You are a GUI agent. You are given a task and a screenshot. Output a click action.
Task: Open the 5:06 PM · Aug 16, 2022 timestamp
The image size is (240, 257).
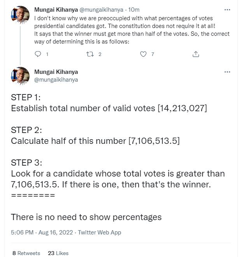(x=42, y=233)
